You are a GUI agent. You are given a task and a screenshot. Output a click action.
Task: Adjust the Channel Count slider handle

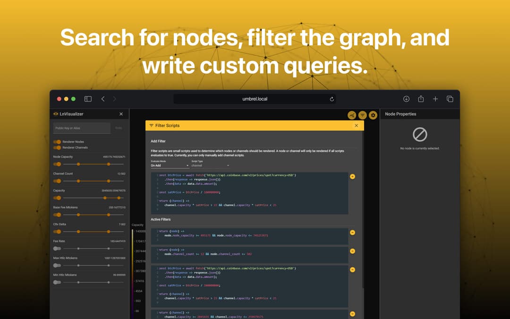pos(79,181)
